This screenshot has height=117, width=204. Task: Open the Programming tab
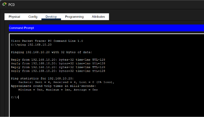point(74,17)
